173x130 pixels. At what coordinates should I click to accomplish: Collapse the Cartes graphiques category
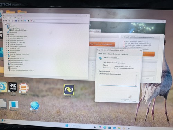[x=6, y=28]
